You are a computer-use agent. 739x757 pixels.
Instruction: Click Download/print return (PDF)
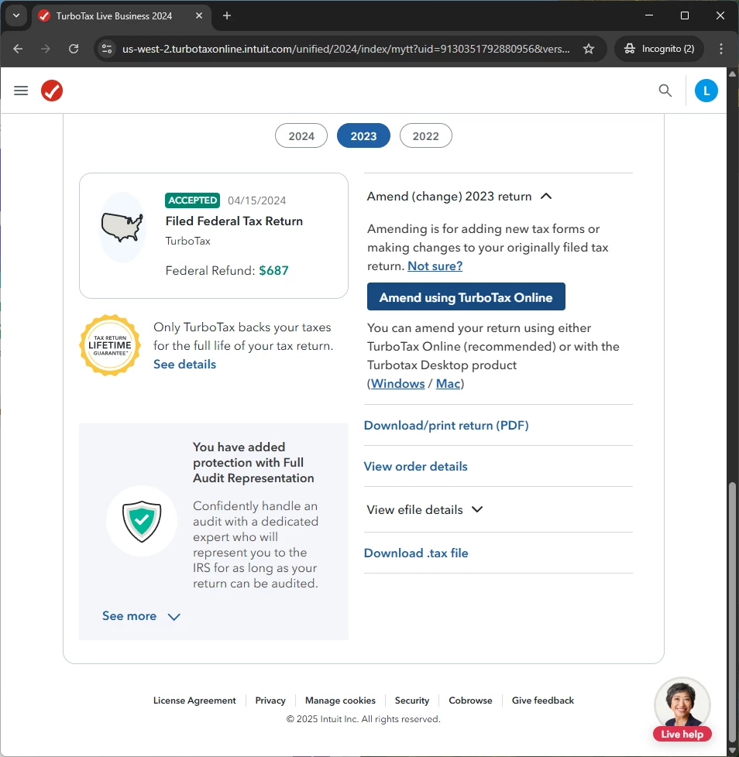pos(446,426)
